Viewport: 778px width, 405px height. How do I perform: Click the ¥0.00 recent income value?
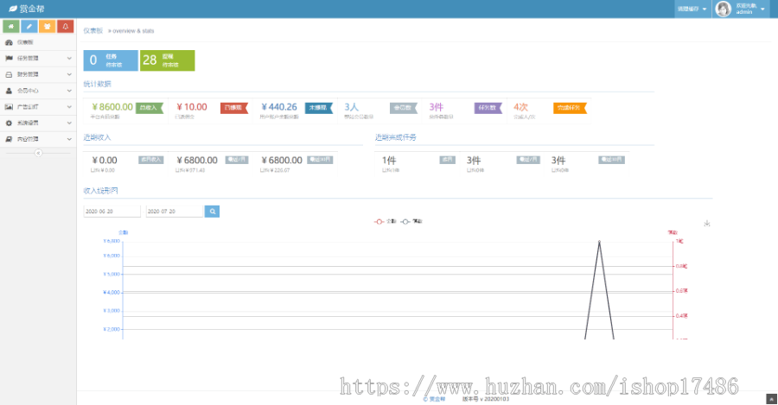tap(105, 160)
